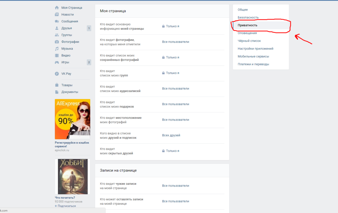Viewport: 338px width, 213px height.
Task: Switch to the Безопасность settings tab
Action: click(x=248, y=17)
